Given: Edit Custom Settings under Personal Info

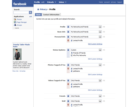Looking at the screenshot, I should (95, 44).
